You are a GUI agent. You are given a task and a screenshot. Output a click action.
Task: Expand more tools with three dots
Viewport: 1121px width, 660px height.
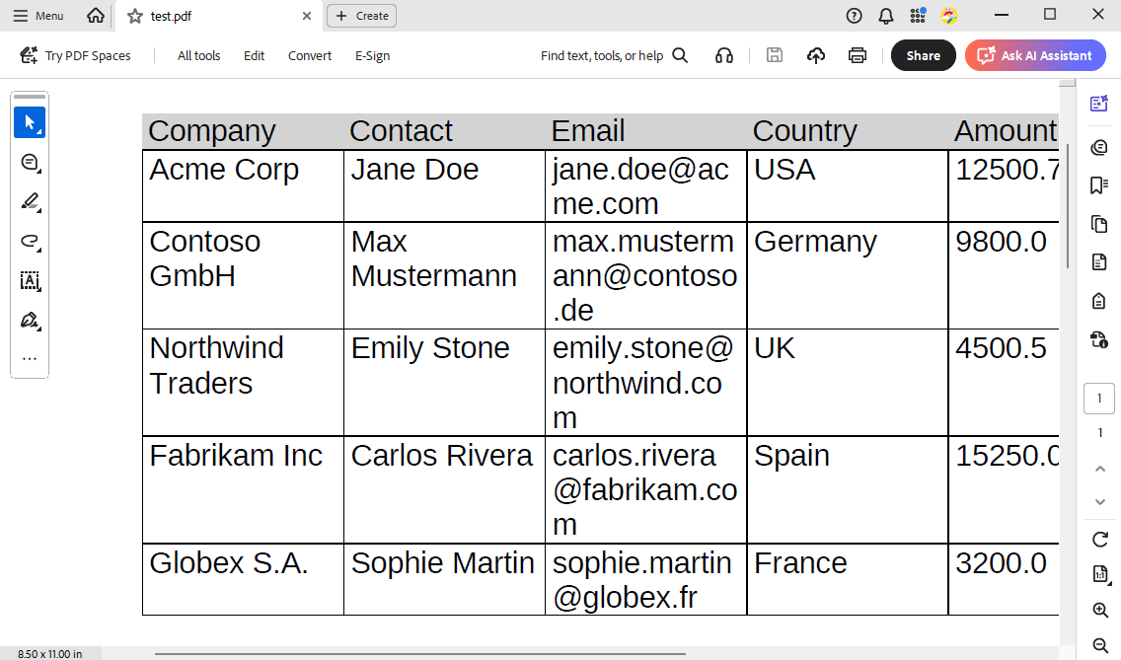[30, 359]
